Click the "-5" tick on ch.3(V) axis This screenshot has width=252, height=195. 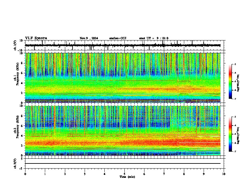(21, 169)
